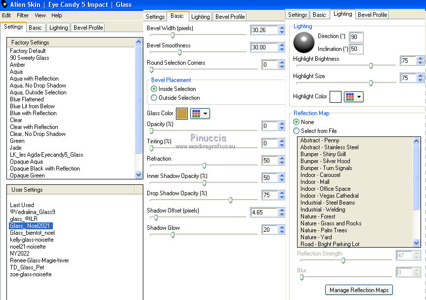Click Bevel Width value field

(264, 30)
